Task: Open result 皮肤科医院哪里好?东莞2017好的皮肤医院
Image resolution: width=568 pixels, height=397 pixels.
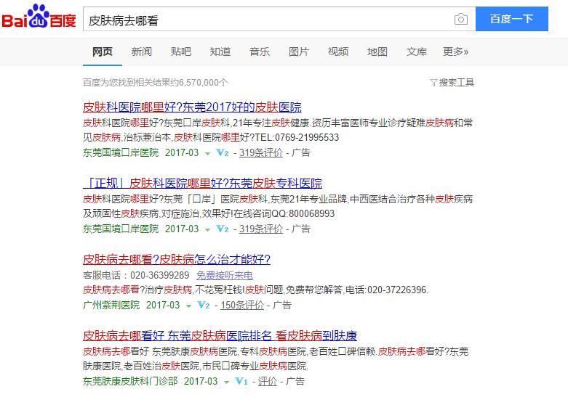Action: (x=192, y=107)
